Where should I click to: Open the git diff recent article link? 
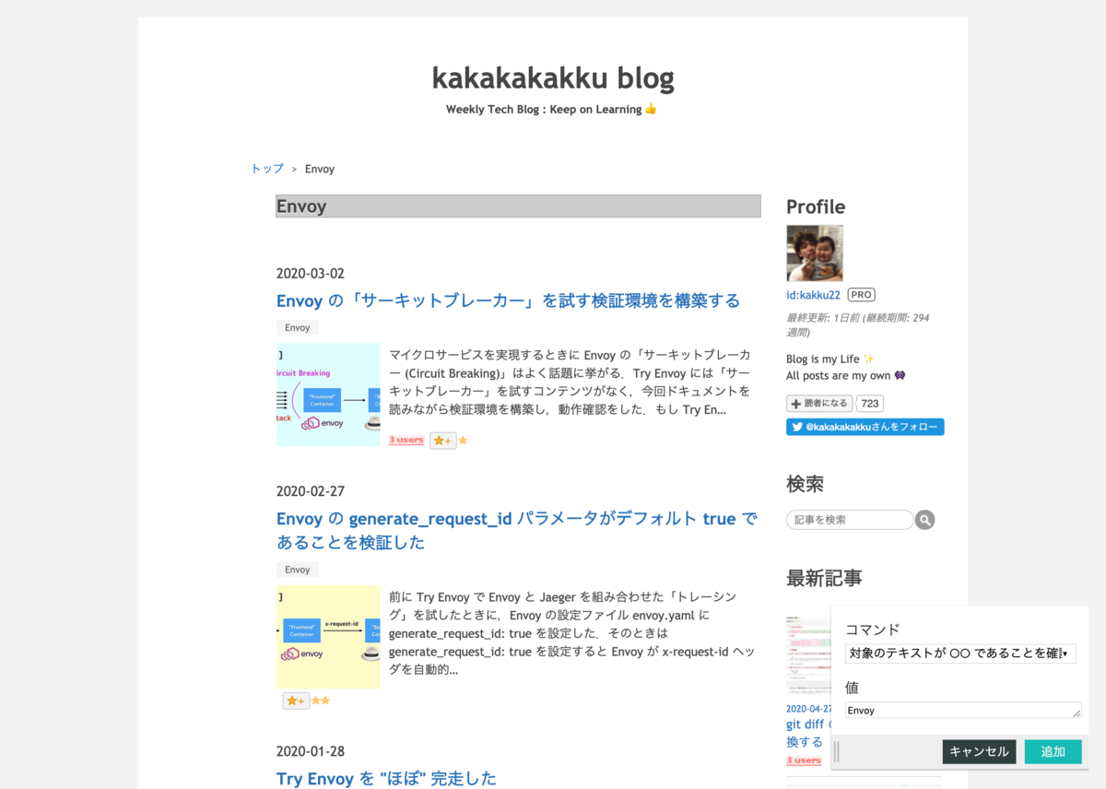[x=806, y=733]
